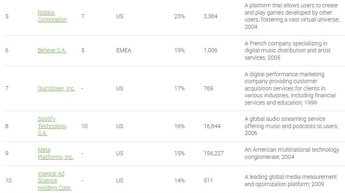Follow the Believe S.A. company link

(x=52, y=51)
